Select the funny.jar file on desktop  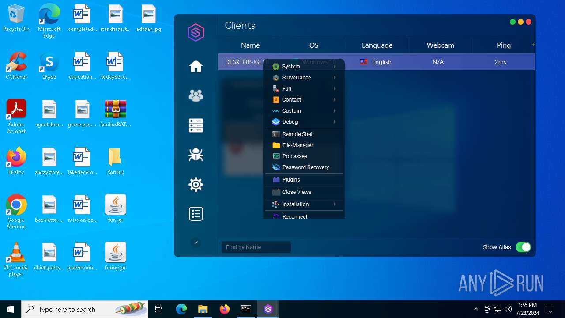116,257
